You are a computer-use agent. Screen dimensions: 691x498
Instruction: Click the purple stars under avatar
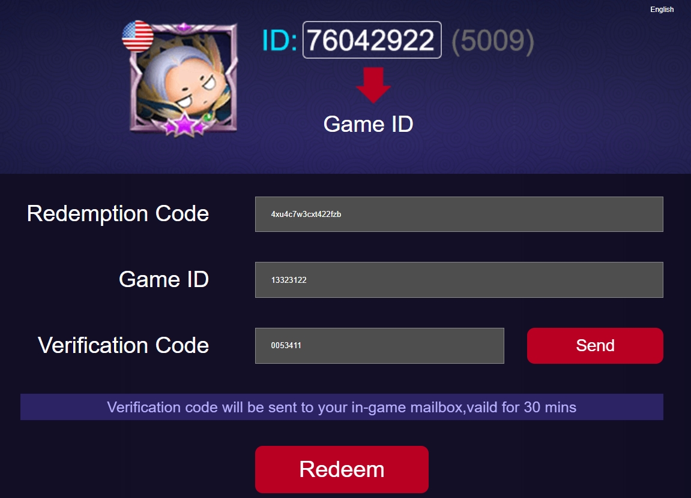click(184, 125)
